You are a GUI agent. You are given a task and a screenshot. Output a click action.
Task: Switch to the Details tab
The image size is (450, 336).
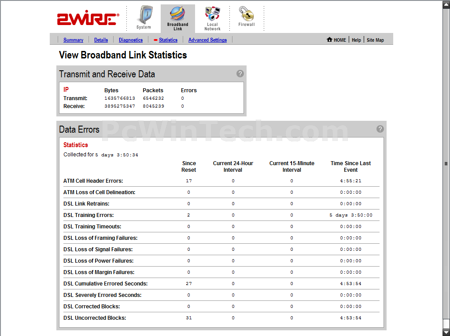coord(101,40)
